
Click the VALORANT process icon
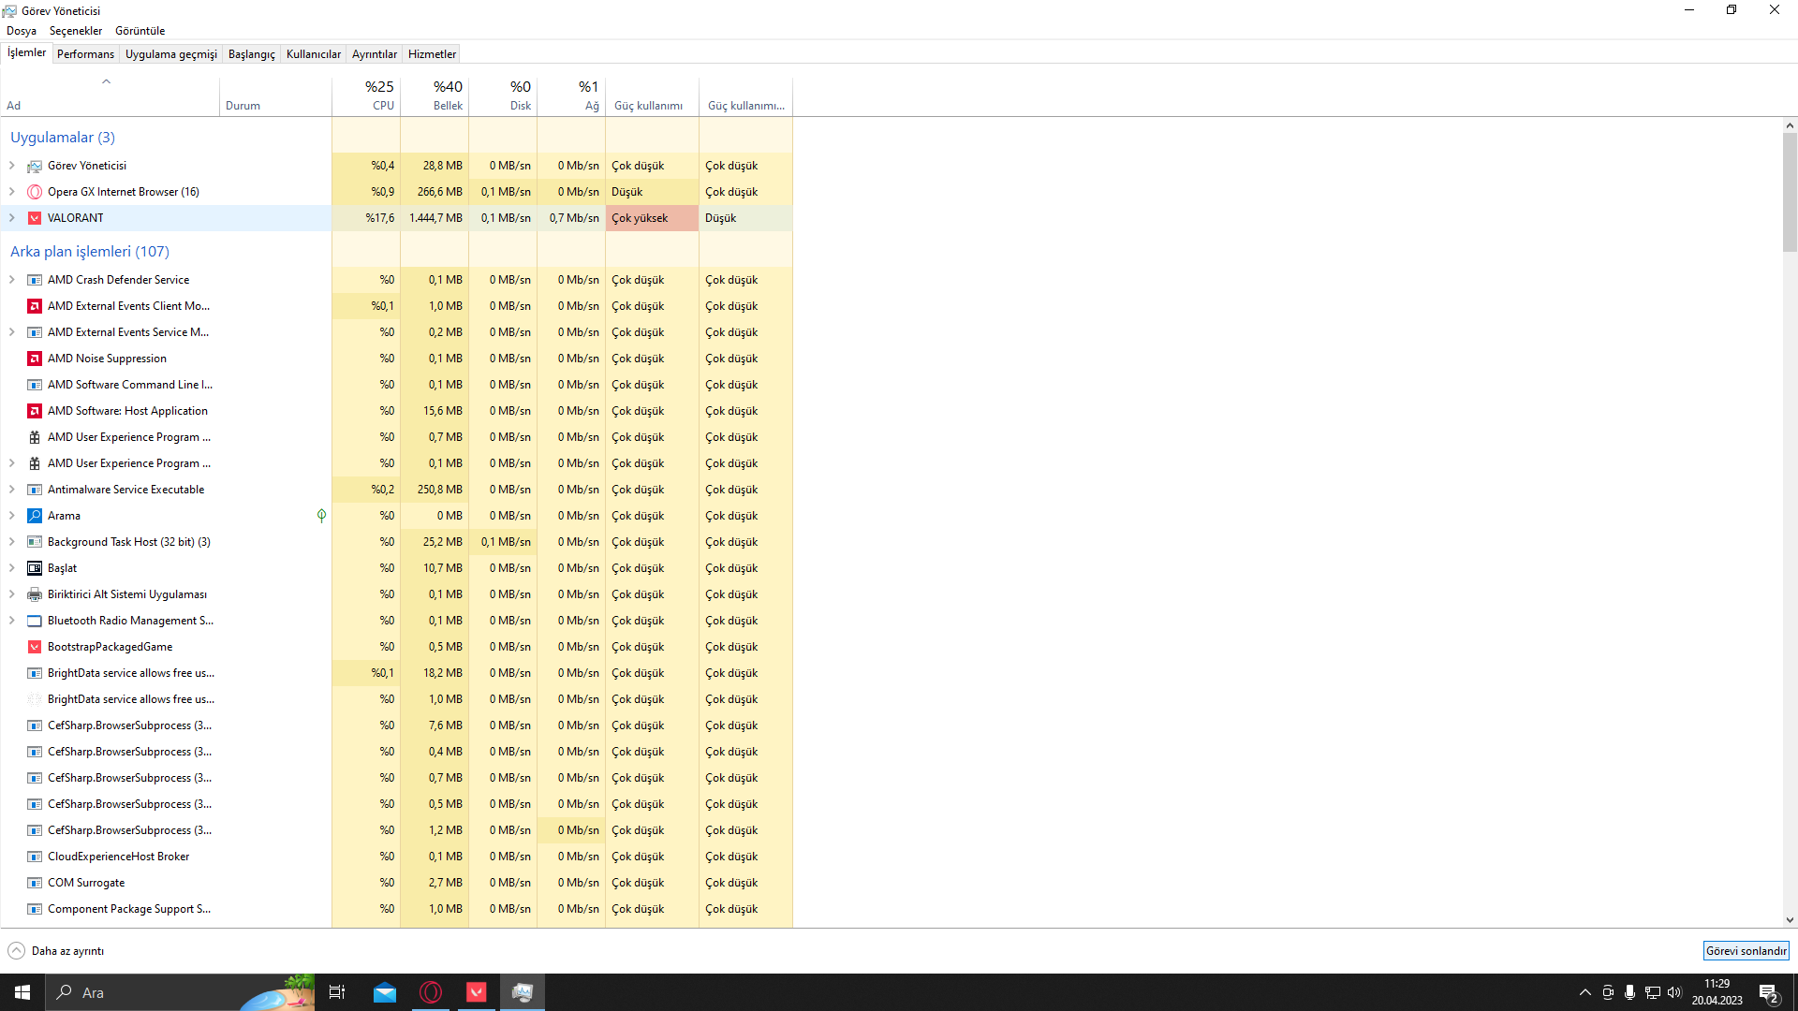point(35,218)
